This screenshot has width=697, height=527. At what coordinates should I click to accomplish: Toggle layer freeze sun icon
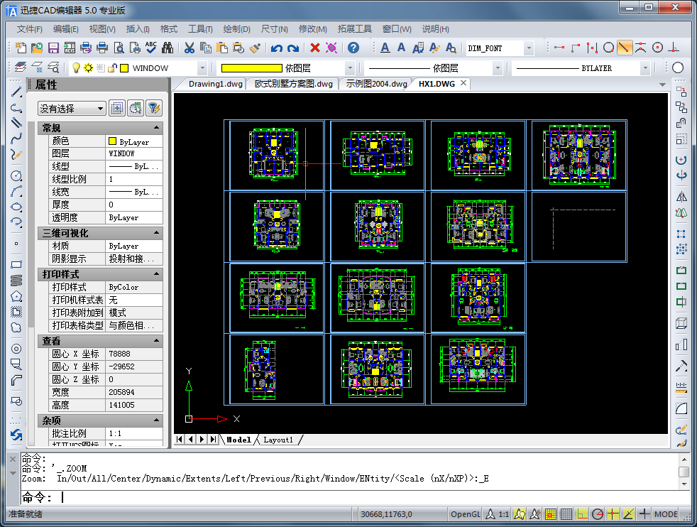pos(88,67)
